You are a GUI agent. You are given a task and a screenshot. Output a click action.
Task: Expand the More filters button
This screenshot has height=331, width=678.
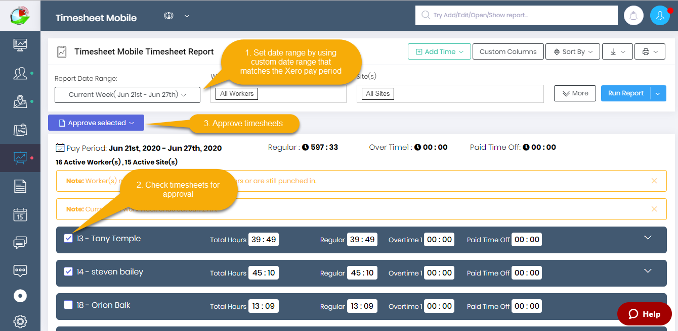[x=575, y=93]
